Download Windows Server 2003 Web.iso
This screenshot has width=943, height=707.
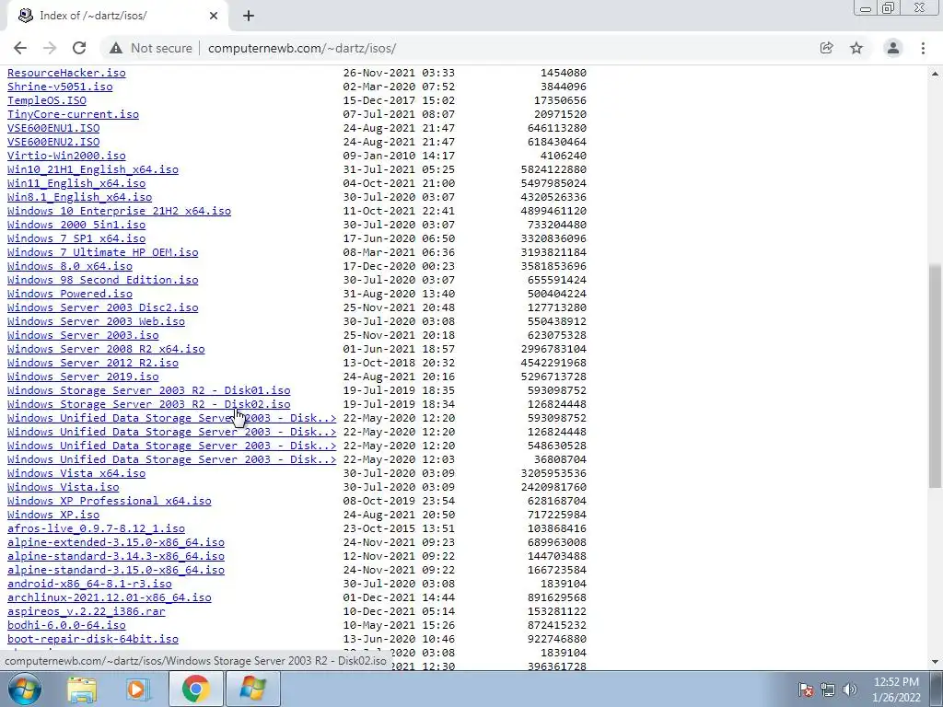[96, 321]
